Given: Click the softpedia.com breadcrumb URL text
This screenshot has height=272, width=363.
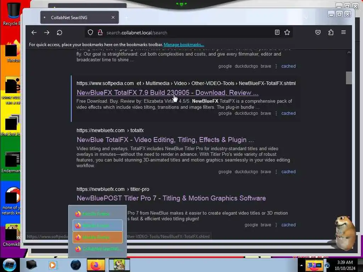Looking at the screenshot, I should point(186,83).
